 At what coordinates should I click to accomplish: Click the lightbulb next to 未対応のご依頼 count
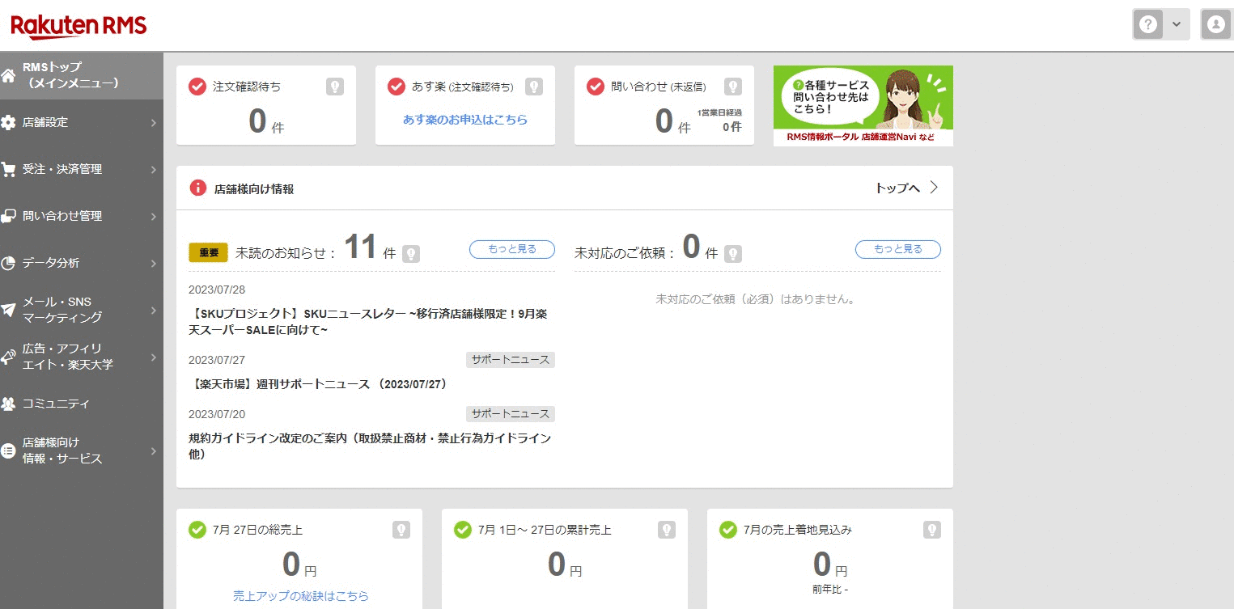(733, 254)
